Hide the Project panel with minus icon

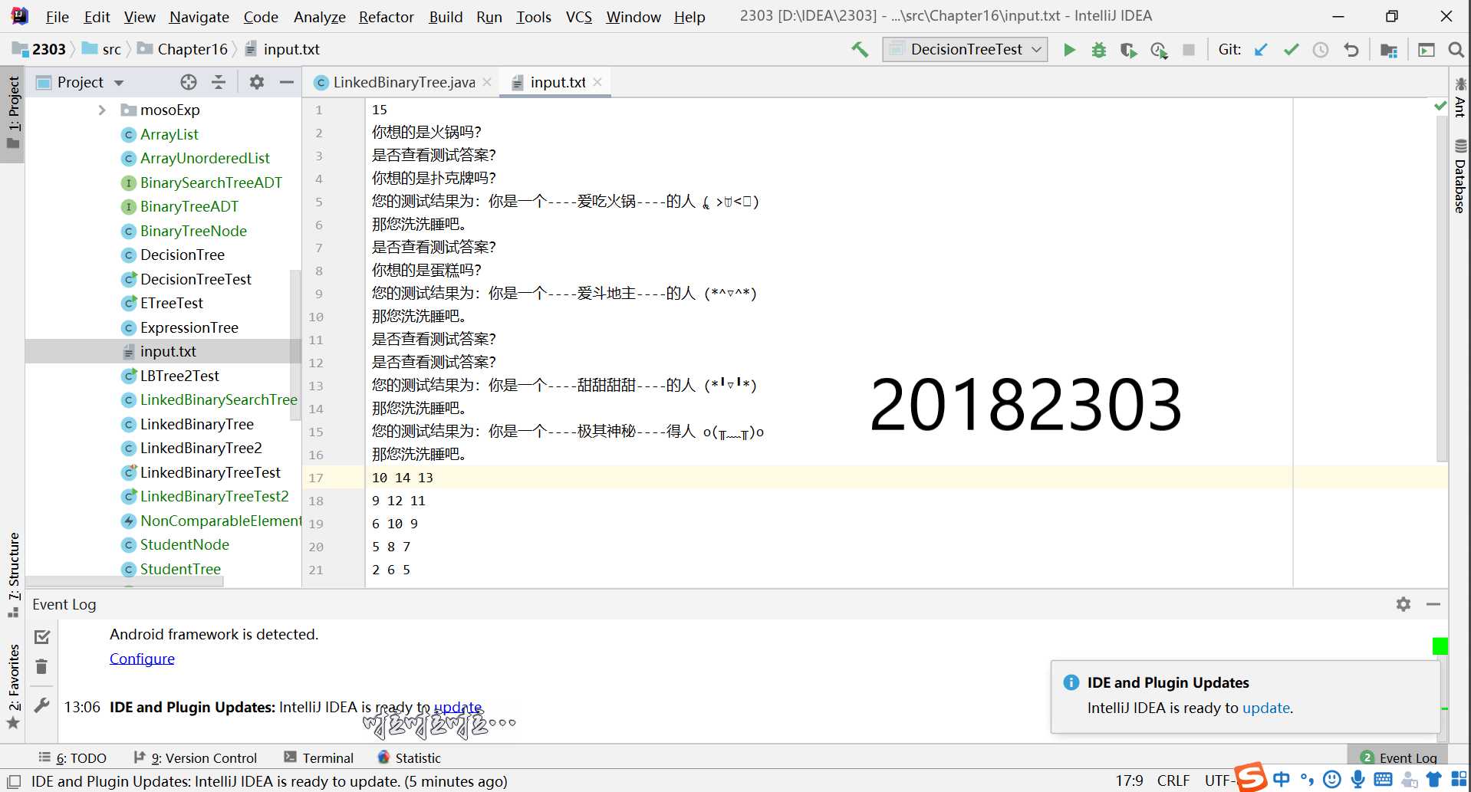[x=287, y=82]
